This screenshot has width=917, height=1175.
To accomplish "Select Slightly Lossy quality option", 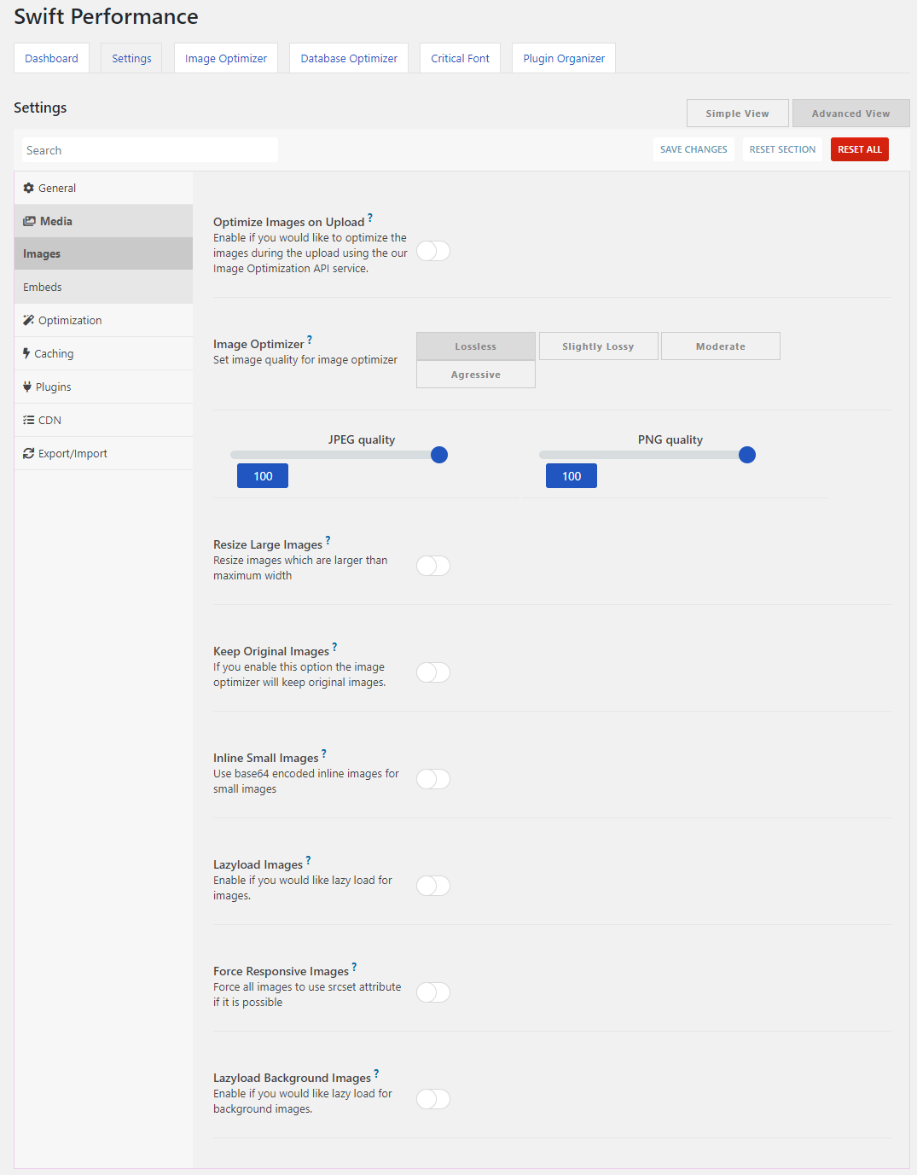I will 598,346.
